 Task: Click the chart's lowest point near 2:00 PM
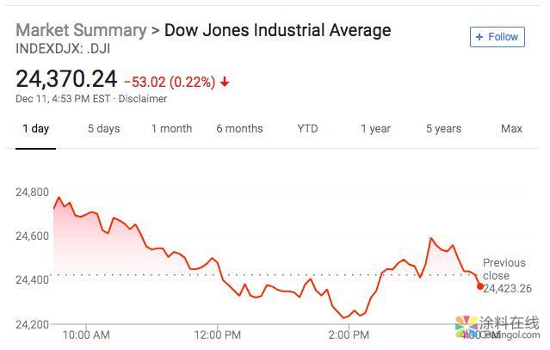point(344,317)
